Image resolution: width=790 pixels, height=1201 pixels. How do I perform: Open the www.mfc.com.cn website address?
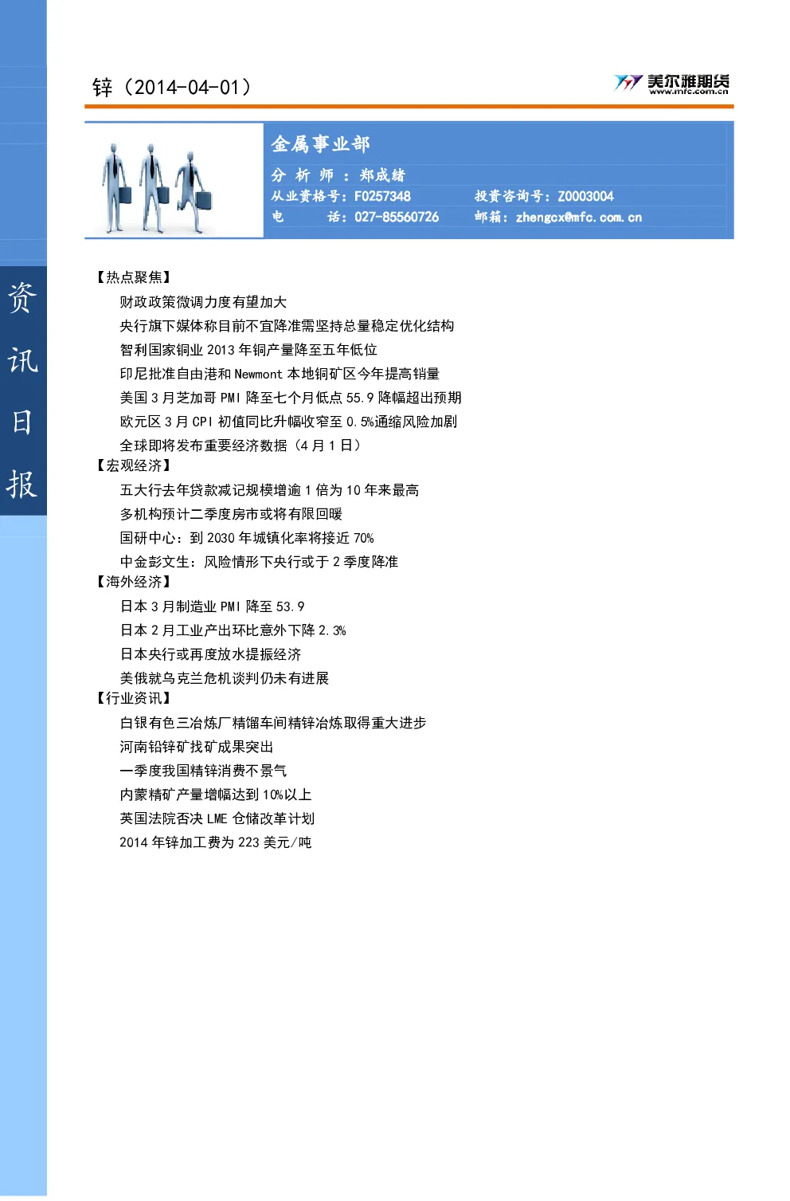pyautogui.click(x=689, y=92)
